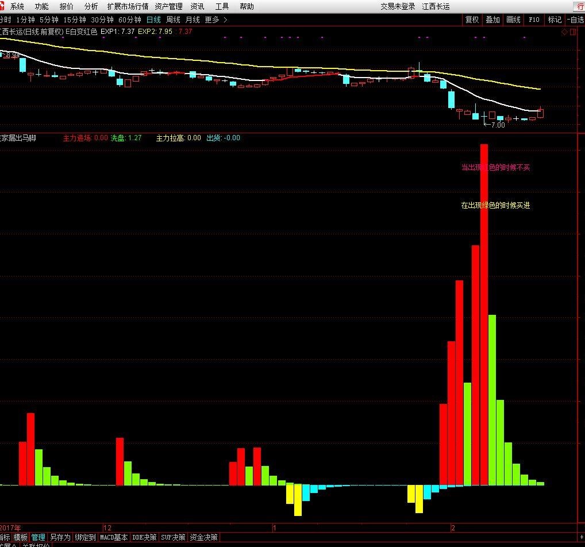The height and width of the screenshot is (547, 585).
Task: Click the E白变红色 indicator name
Action: coord(82,32)
